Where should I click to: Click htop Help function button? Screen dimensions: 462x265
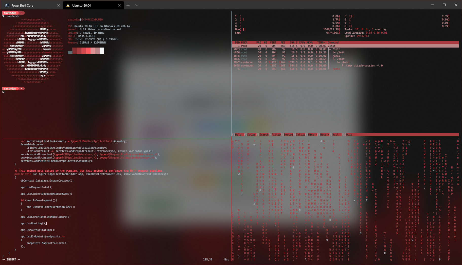[238, 135]
